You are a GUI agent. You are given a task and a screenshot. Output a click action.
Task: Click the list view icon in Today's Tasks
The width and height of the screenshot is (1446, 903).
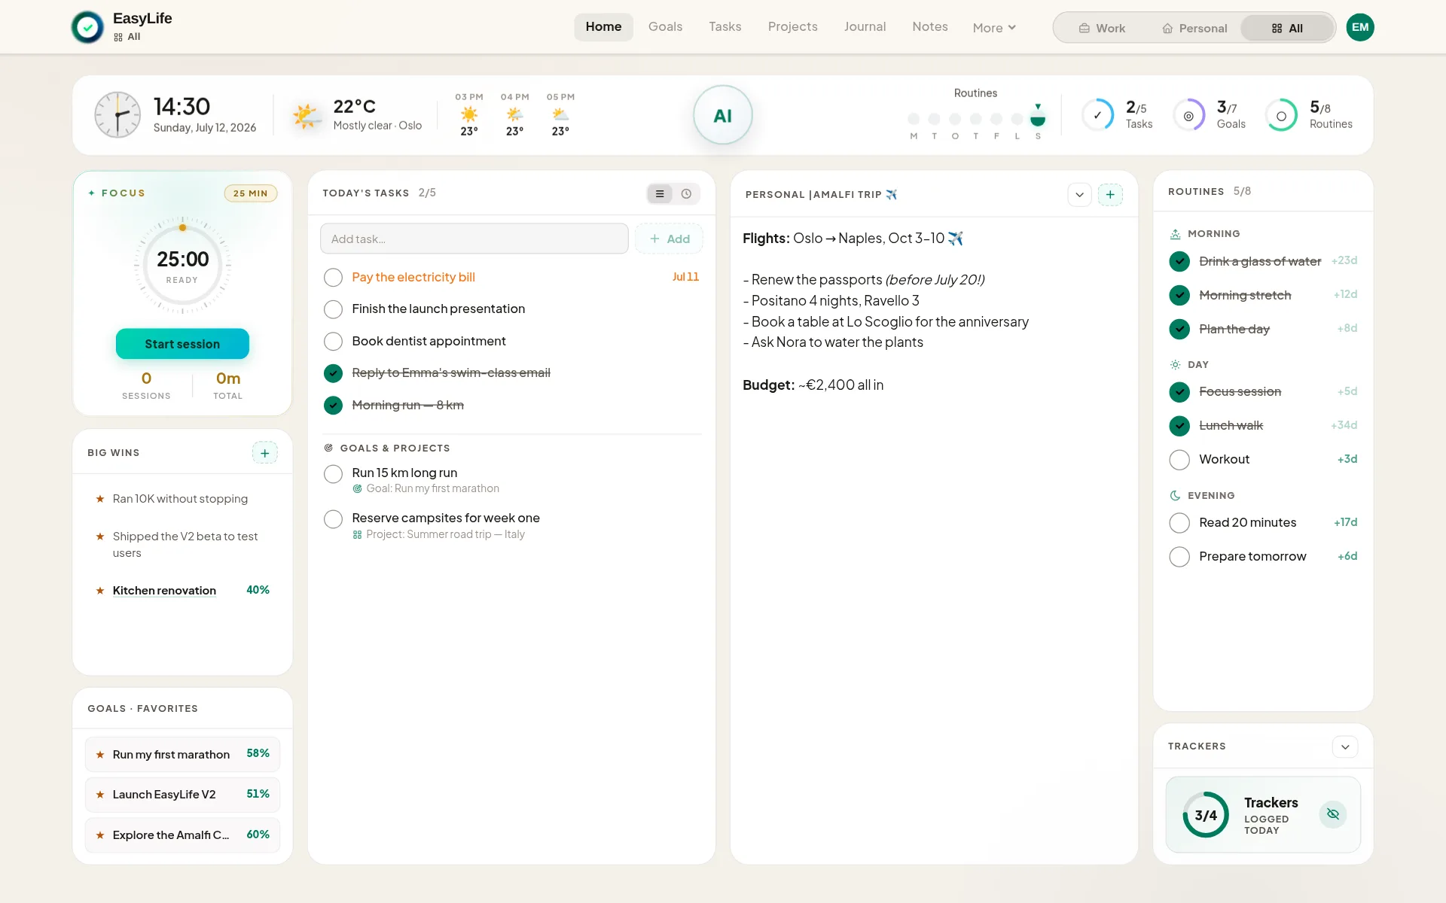coord(660,194)
